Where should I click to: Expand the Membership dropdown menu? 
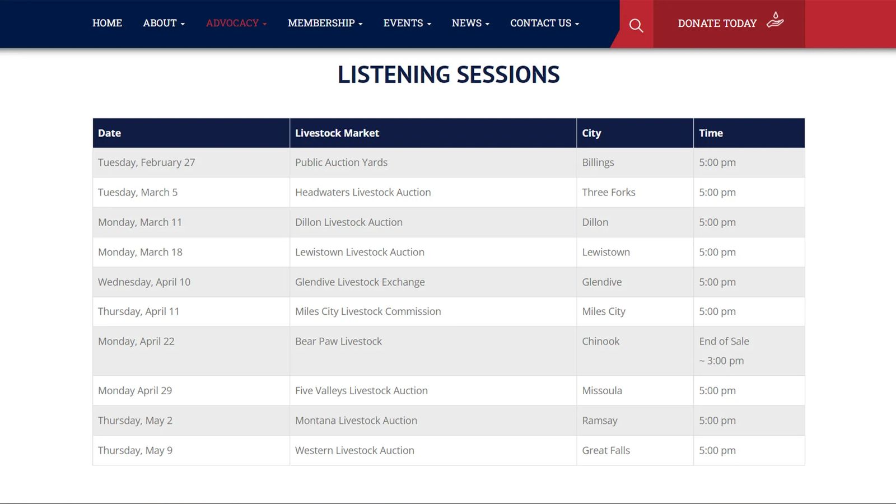(325, 23)
